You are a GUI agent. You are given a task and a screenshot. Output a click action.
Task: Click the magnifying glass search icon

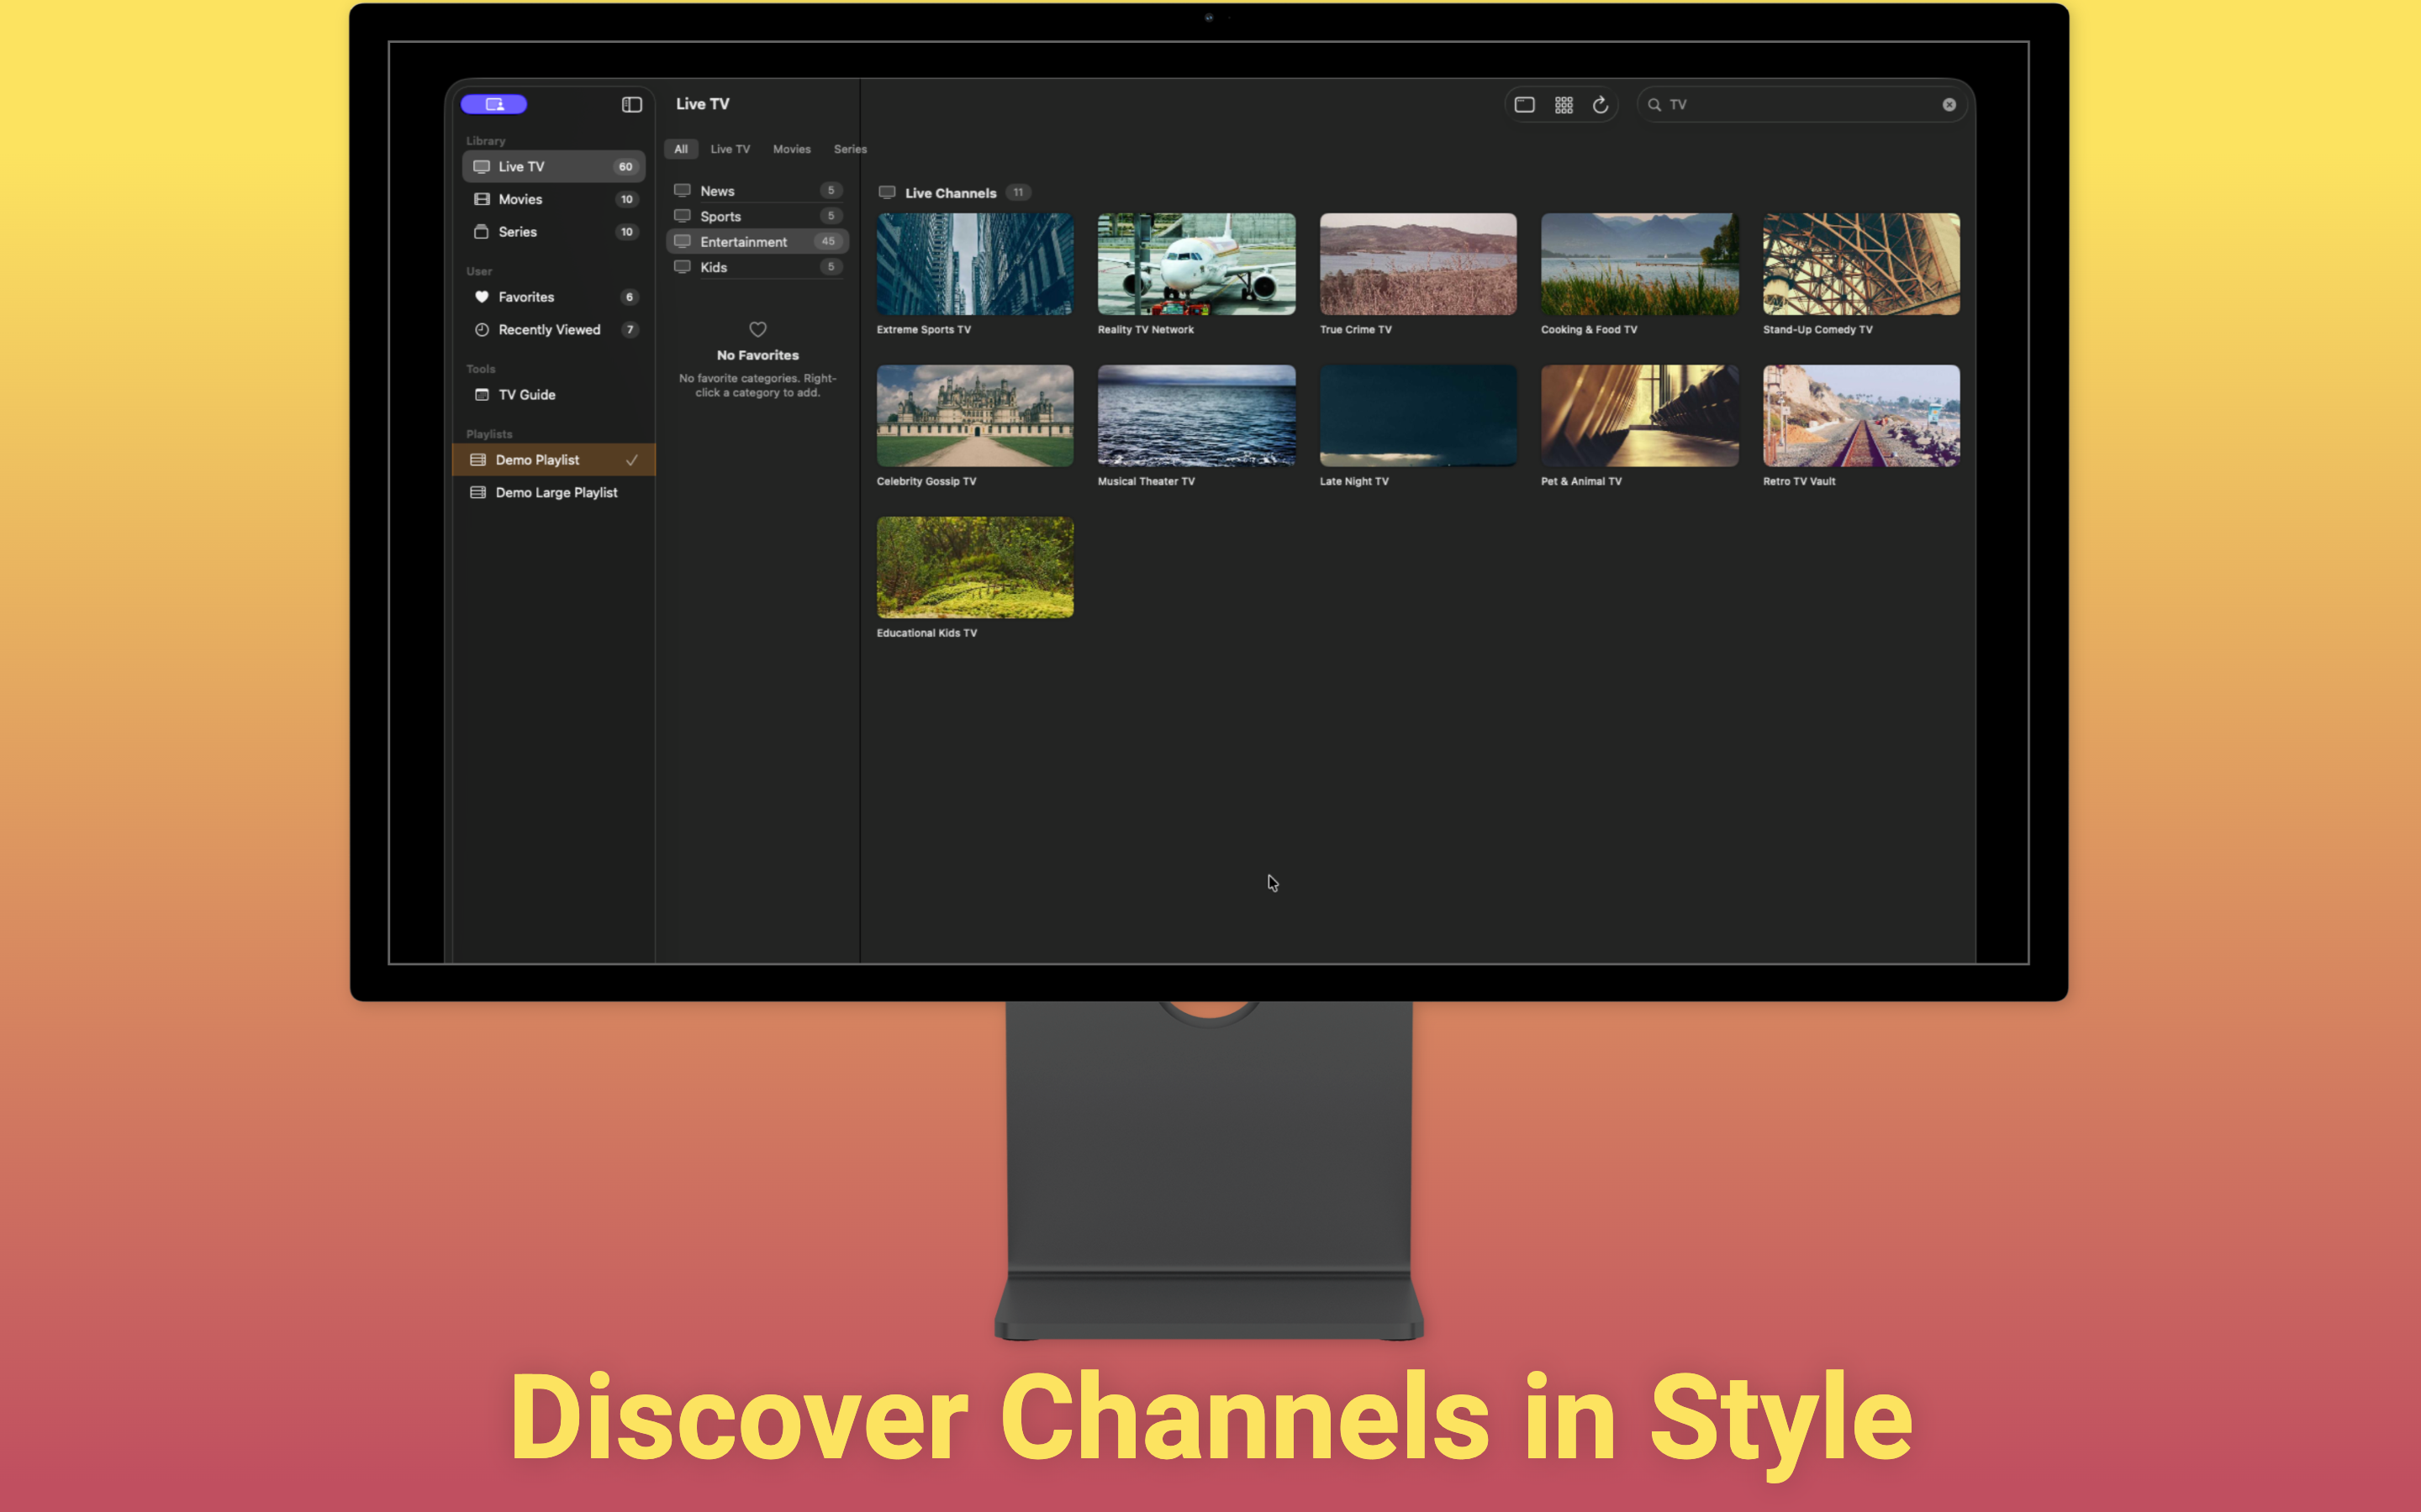(1654, 104)
